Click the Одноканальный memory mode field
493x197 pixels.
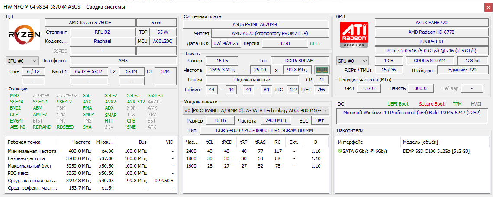click(x=252, y=80)
